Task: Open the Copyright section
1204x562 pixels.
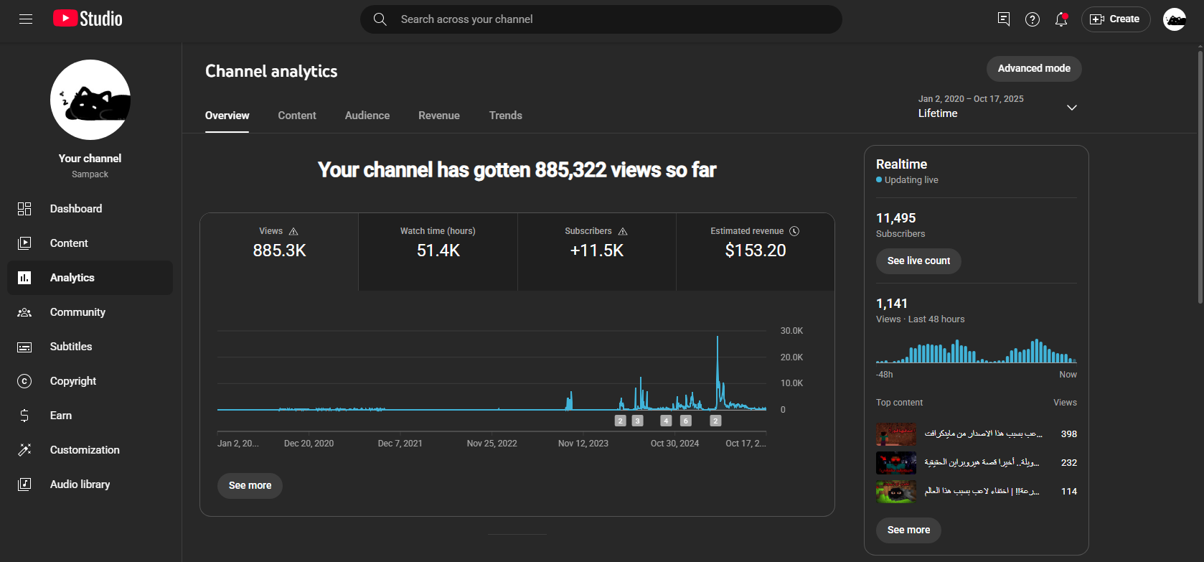Action: [73, 381]
